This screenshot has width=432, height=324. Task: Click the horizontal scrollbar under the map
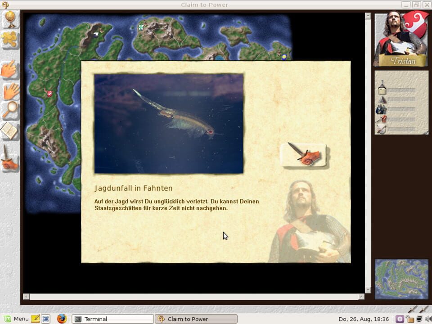click(193, 297)
